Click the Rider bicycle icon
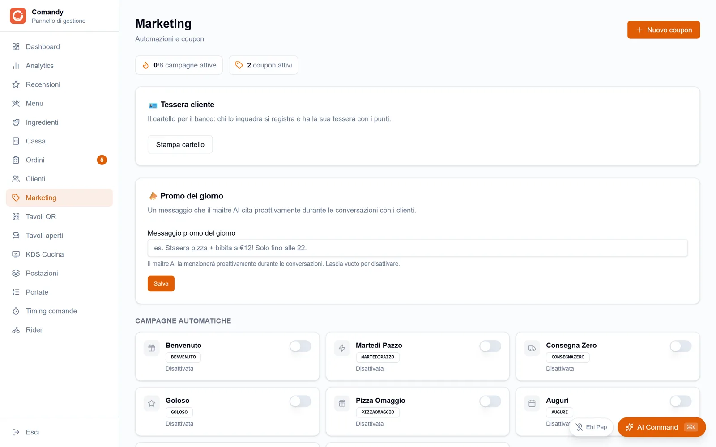The height and width of the screenshot is (447, 716). point(16,330)
